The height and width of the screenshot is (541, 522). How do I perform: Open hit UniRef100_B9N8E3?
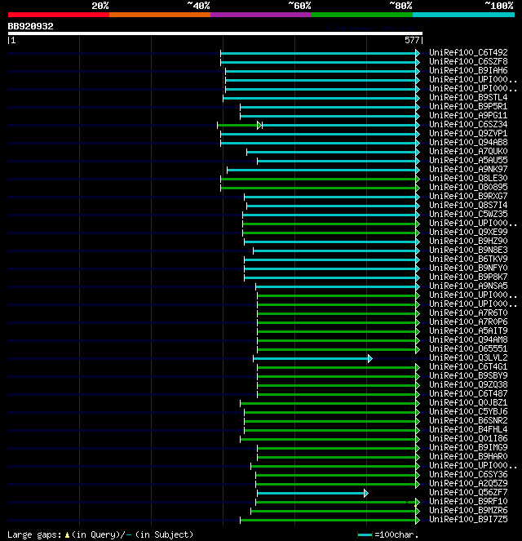point(468,250)
